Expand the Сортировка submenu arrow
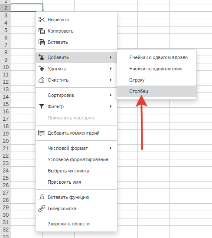Image resolution: width=212 pixels, height=238 pixels. click(x=111, y=95)
